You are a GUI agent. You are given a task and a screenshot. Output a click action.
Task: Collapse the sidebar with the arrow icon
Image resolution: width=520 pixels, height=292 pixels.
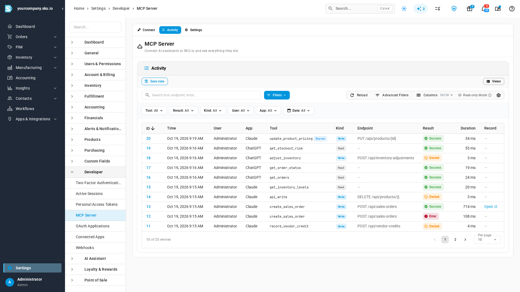[63, 9]
